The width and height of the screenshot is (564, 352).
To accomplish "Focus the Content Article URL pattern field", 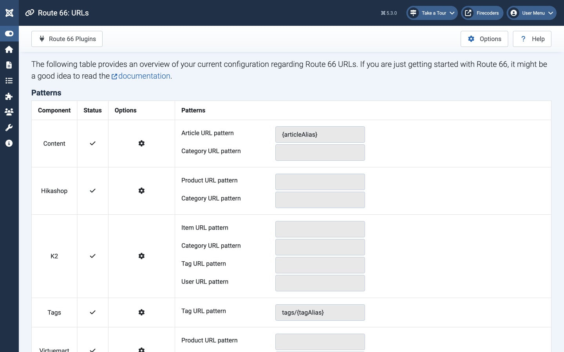I will pyautogui.click(x=320, y=135).
